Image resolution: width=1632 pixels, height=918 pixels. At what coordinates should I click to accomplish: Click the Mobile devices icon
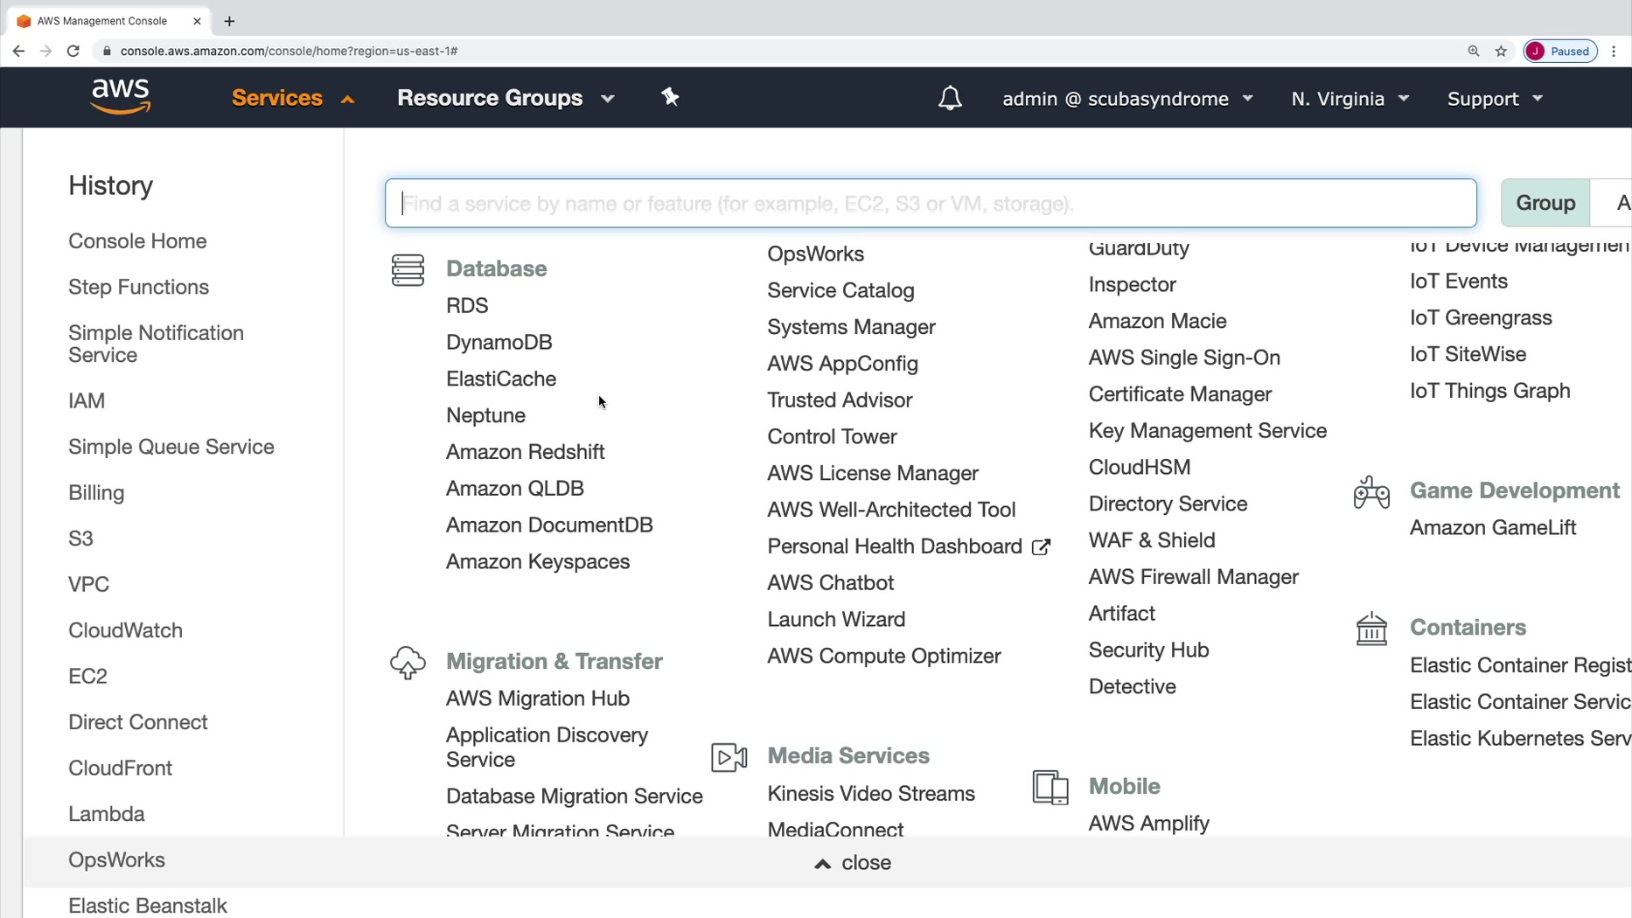pos(1050,787)
